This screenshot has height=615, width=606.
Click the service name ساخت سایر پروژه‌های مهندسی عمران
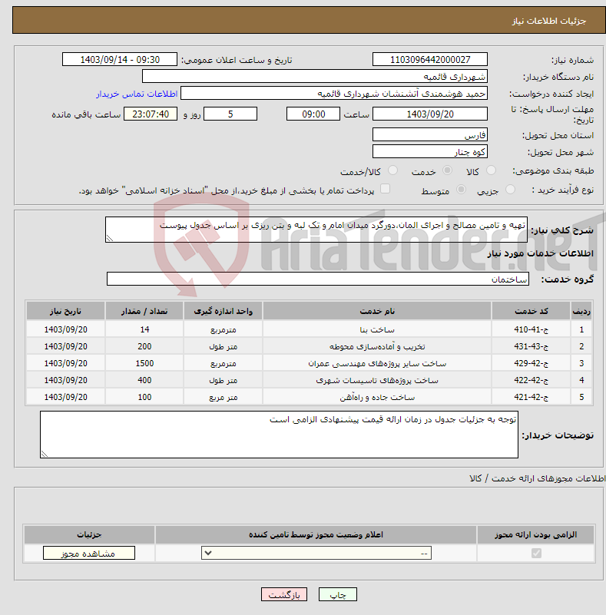pos(377,364)
